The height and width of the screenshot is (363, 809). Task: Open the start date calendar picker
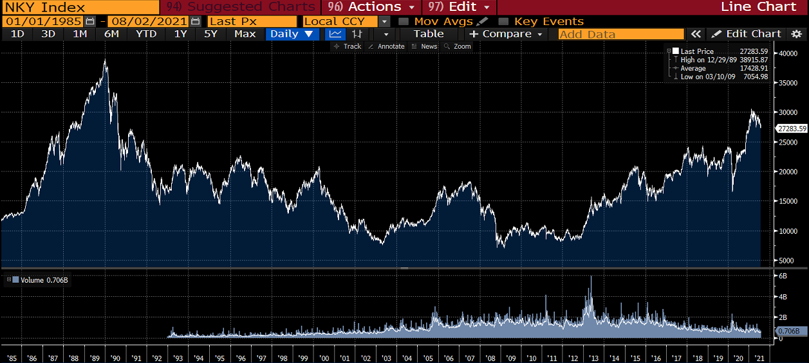point(90,21)
